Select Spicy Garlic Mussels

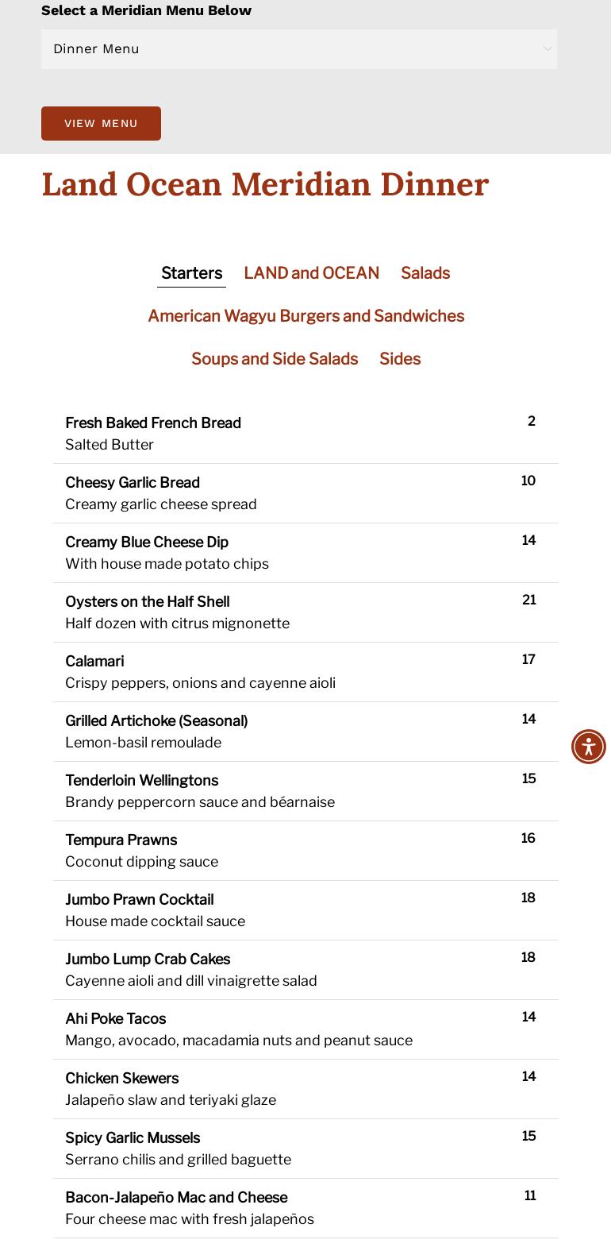(x=133, y=1138)
